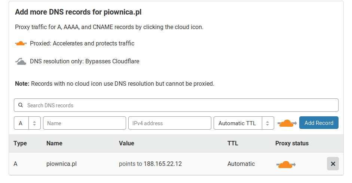Select the Value column header
352x183 pixels.
click(x=126, y=143)
